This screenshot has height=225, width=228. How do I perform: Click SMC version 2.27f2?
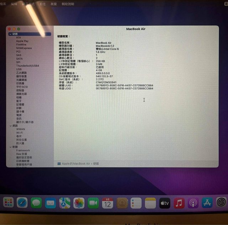point(100,79)
